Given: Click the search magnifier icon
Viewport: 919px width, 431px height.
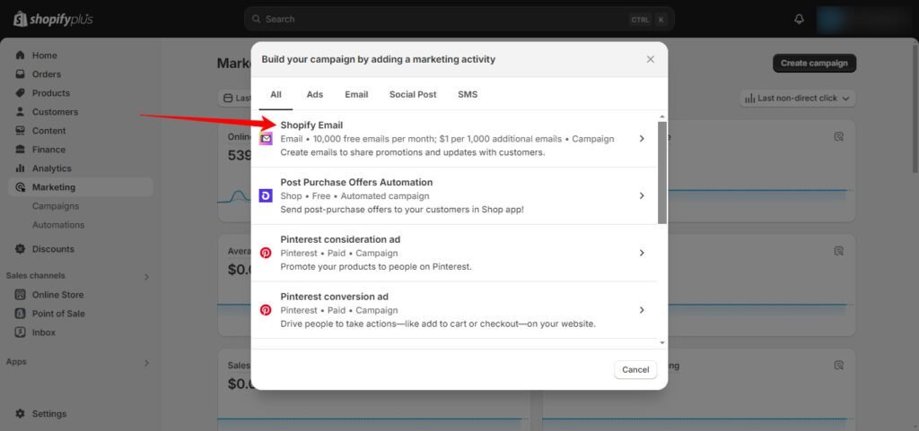Looking at the screenshot, I should pyautogui.click(x=256, y=20).
